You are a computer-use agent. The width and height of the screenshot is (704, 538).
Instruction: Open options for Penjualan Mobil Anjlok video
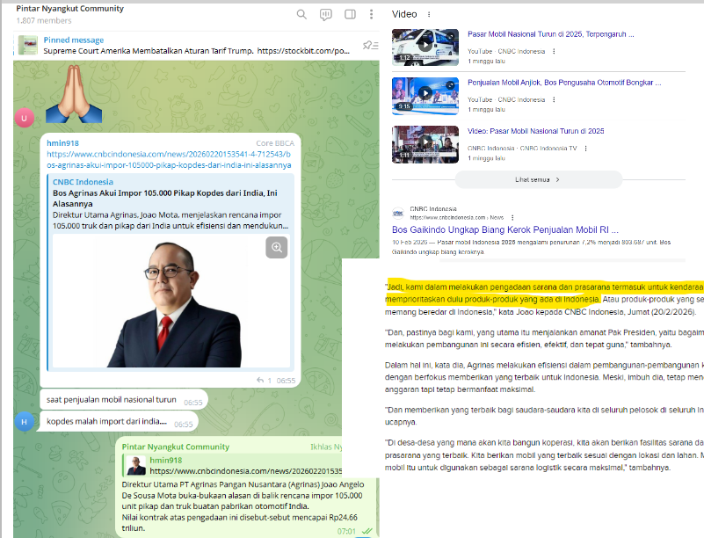pyautogui.click(x=554, y=99)
